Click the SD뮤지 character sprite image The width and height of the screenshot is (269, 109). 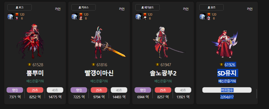(x=225, y=44)
